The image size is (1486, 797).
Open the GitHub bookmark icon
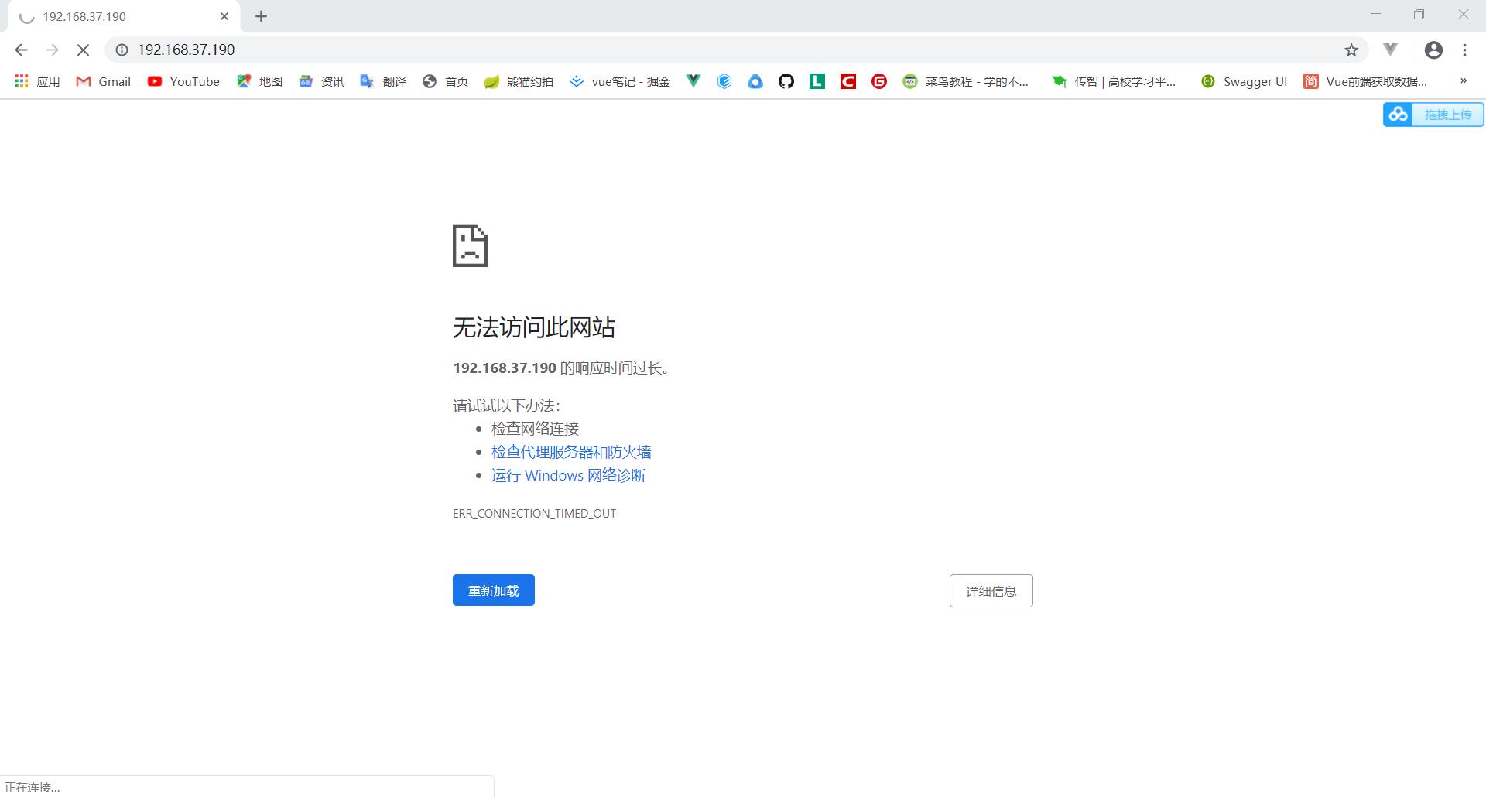(x=786, y=81)
